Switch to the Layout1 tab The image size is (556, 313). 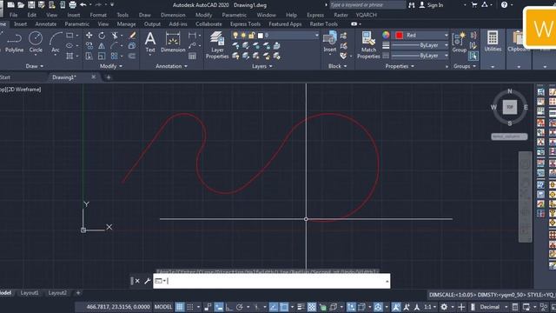tap(30, 293)
